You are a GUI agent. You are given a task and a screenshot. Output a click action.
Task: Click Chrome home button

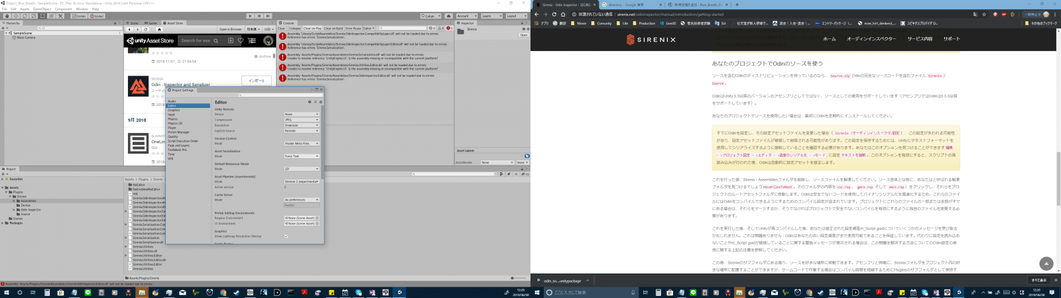click(563, 15)
